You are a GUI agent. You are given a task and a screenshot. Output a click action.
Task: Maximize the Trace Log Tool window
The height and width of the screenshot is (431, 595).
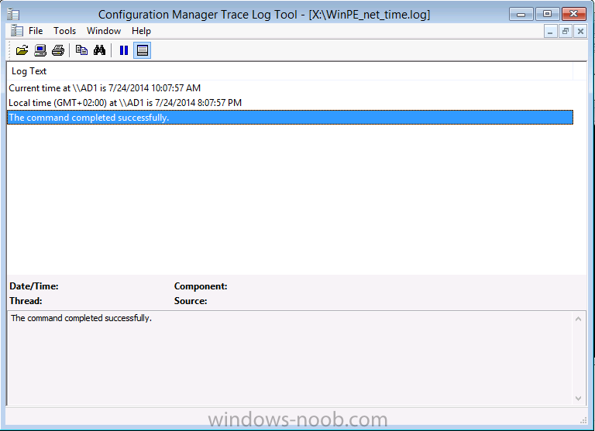click(x=547, y=14)
